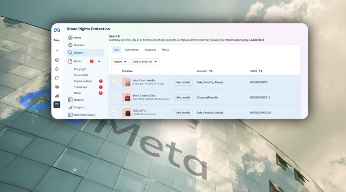Click the Other count badge
The width and height of the screenshot is (346, 192).
click(x=100, y=93)
